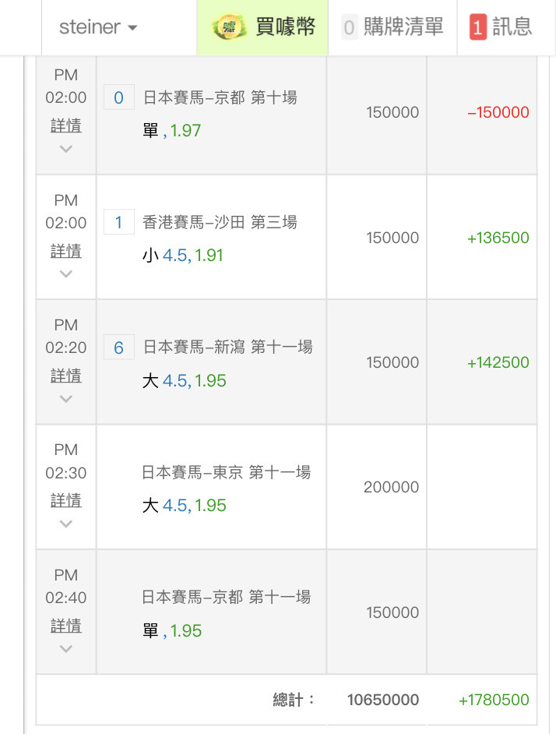The width and height of the screenshot is (556, 734).
Task: Click the +1780500 total profit figure
Action: (494, 700)
